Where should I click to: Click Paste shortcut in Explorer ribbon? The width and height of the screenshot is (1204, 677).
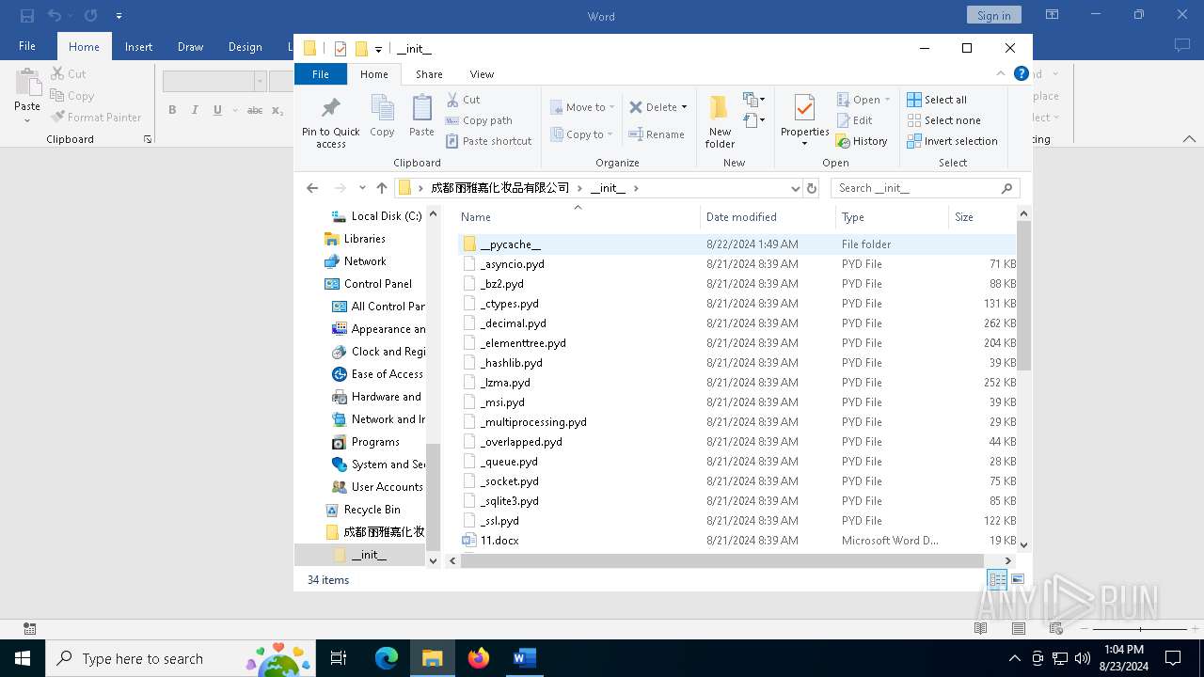pos(488,141)
